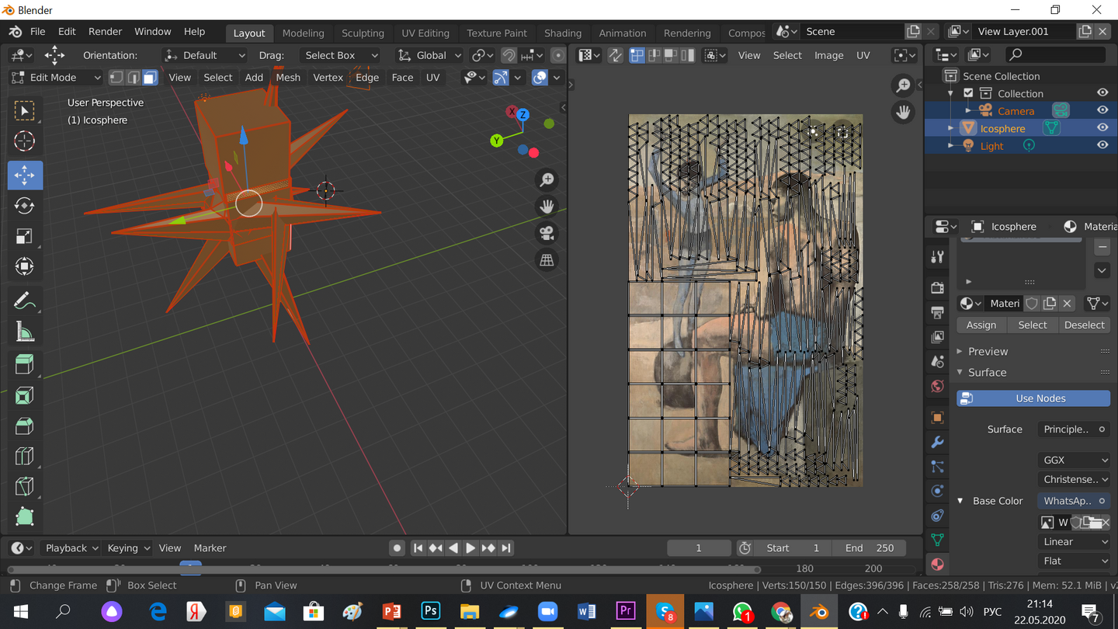Open the Physics properties tab
This screenshot has width=1118, height=629.
click(938, 491)
